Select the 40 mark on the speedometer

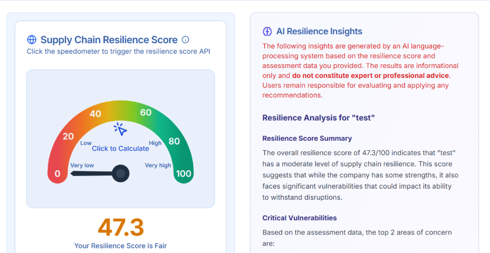click(95, 114)
